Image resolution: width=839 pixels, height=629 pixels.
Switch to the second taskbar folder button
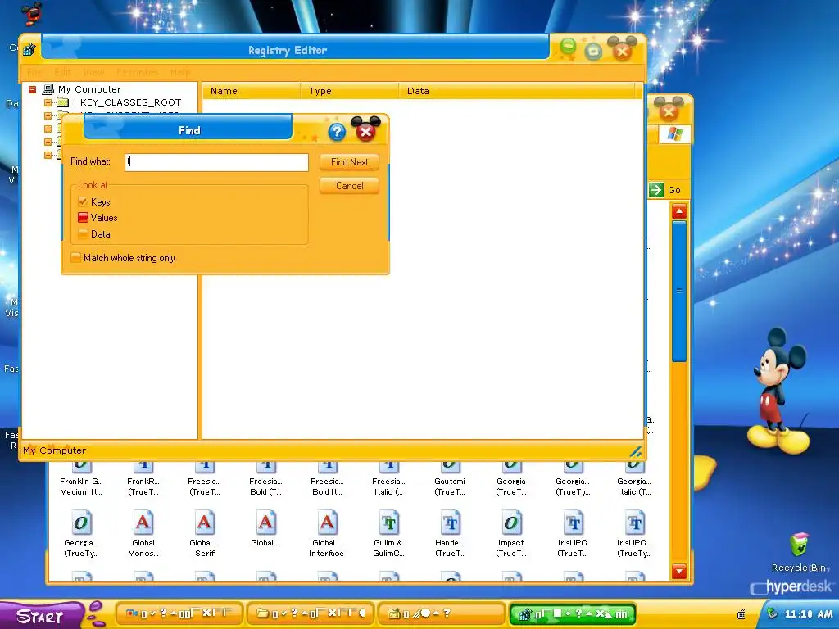tap(310, 613)
